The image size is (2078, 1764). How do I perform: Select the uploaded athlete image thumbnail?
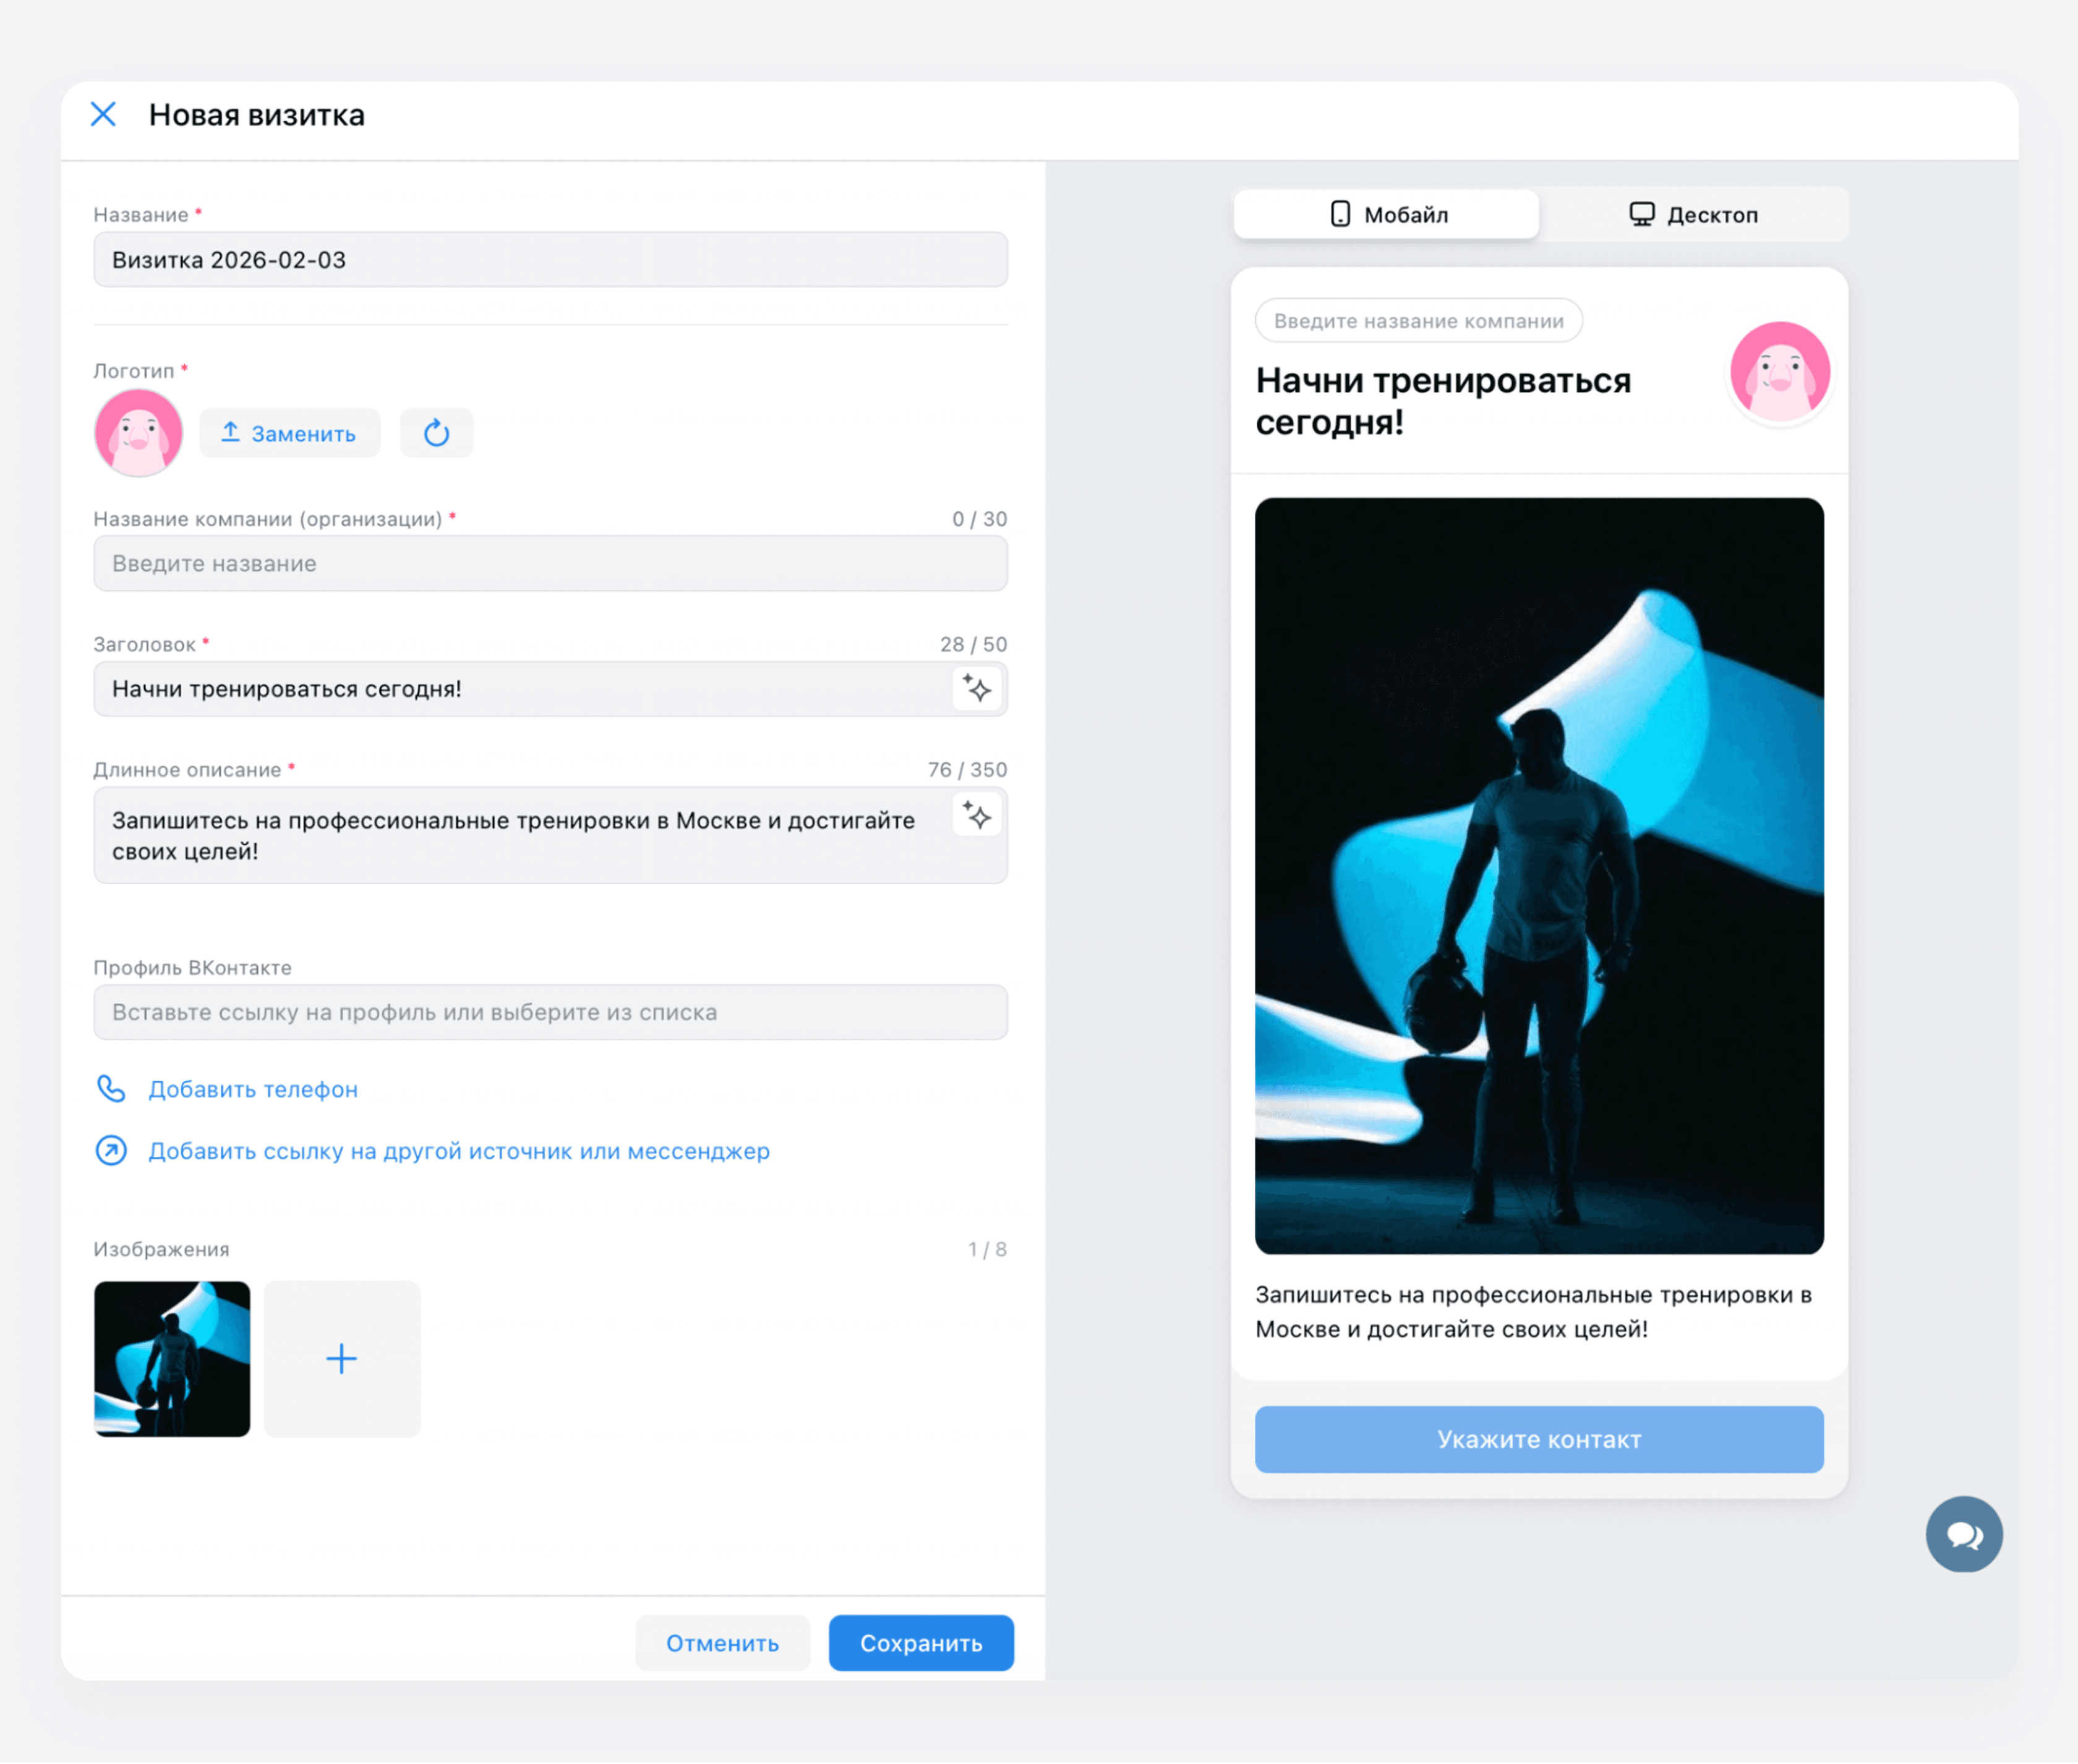[172, 1358]
